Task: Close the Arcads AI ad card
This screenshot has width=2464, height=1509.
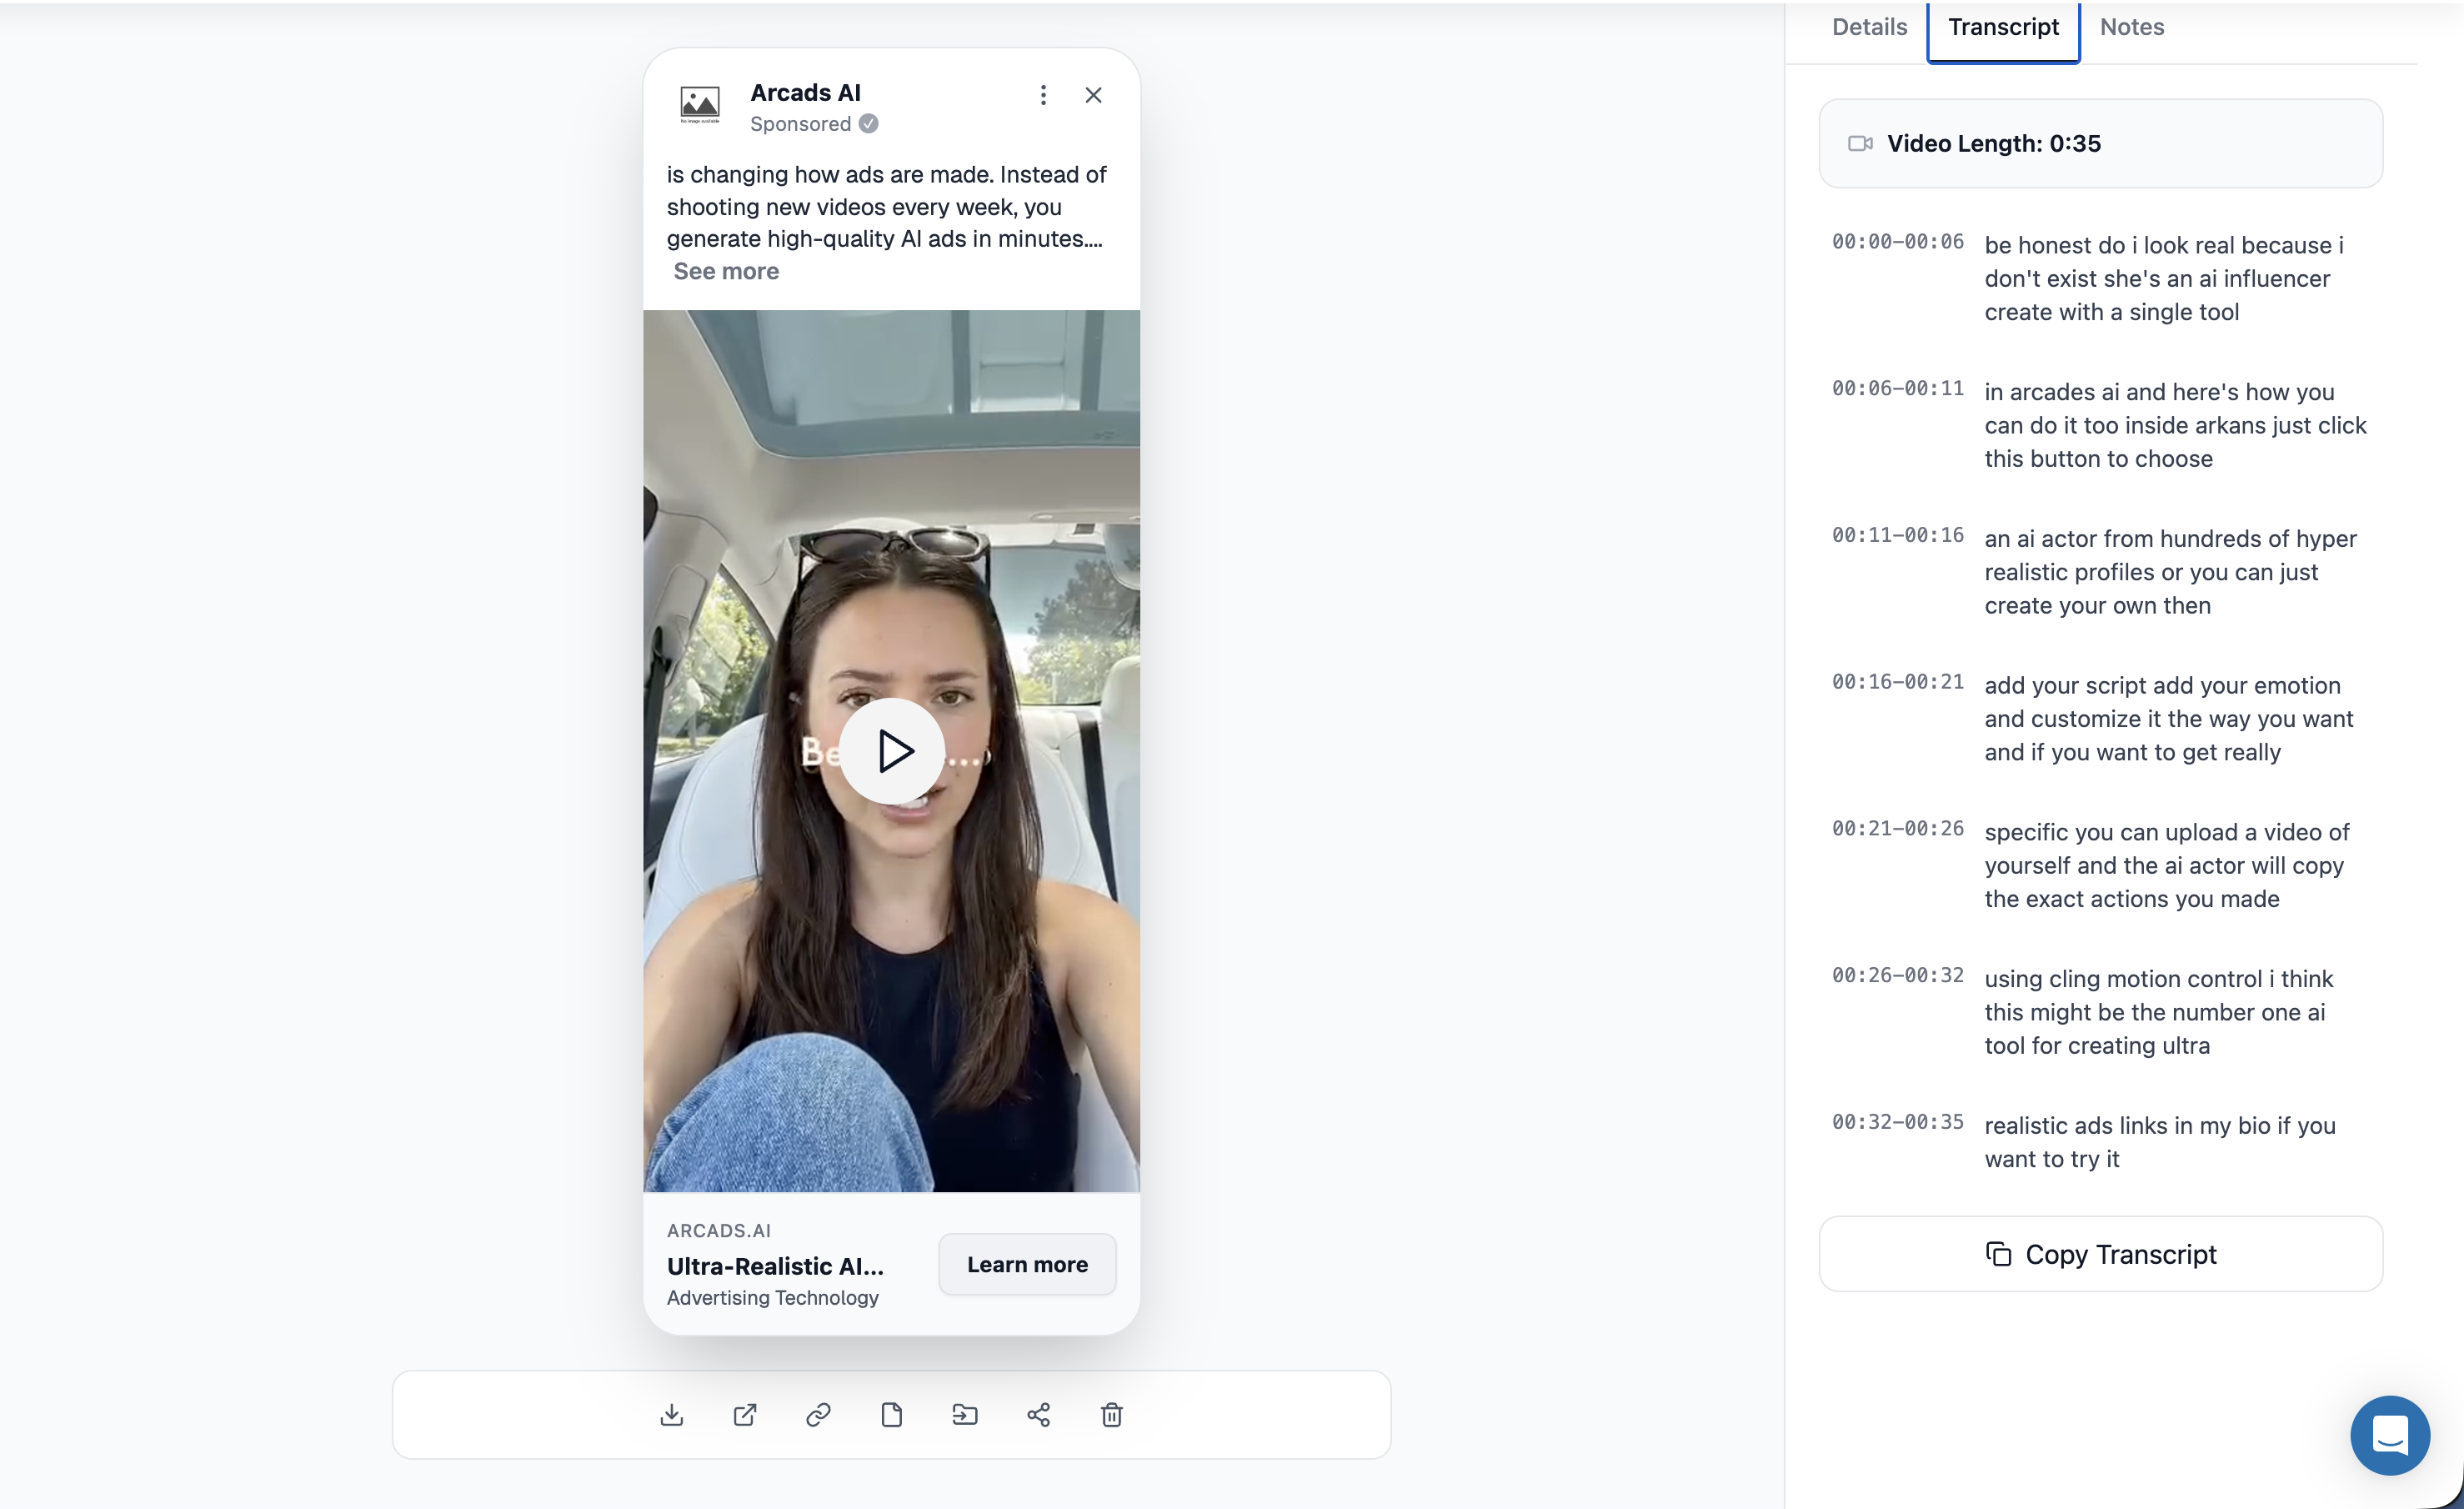Action: pyautogui.click(x=1093, y=95)
